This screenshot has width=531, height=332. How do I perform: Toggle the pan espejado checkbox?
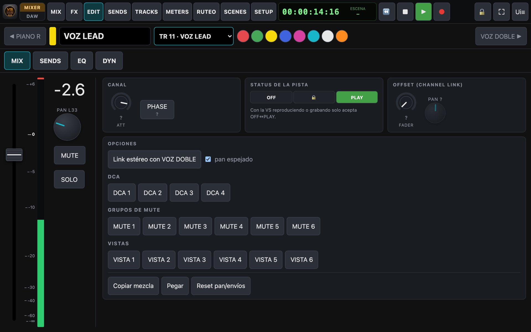208,159
